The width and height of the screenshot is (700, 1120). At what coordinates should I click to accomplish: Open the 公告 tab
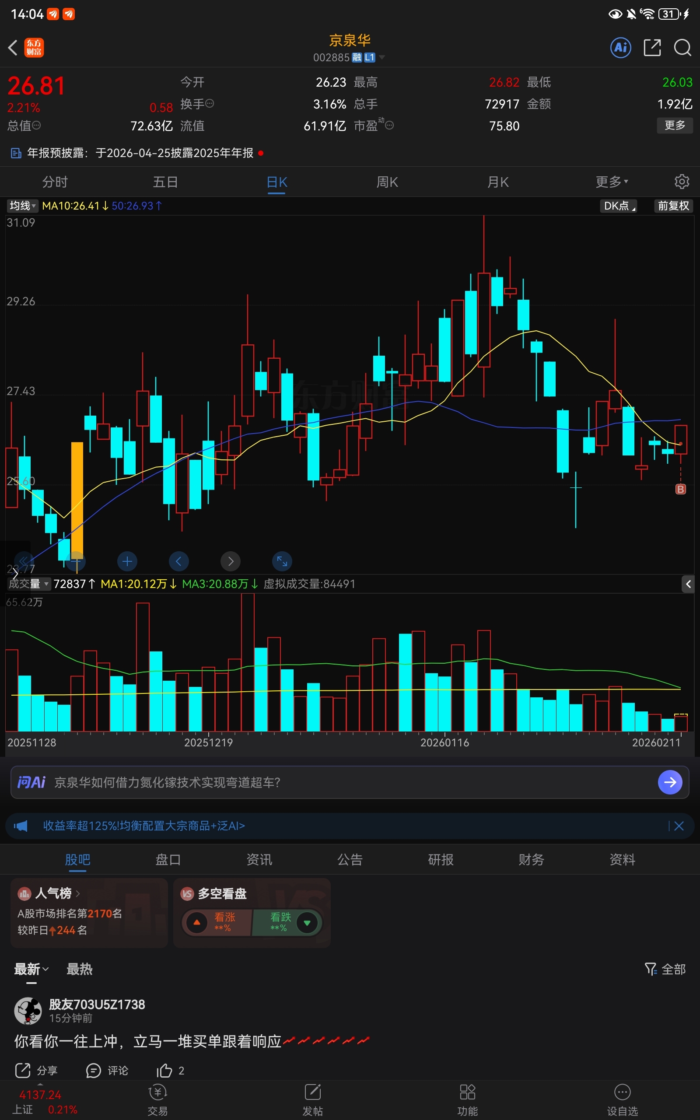point(350,859)
